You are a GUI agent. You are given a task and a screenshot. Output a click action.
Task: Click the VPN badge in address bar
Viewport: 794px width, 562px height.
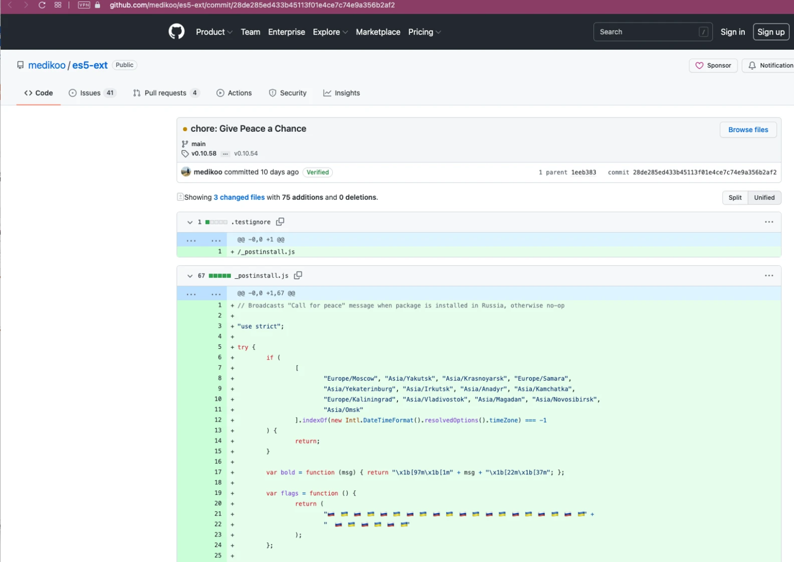pos(84,5)
